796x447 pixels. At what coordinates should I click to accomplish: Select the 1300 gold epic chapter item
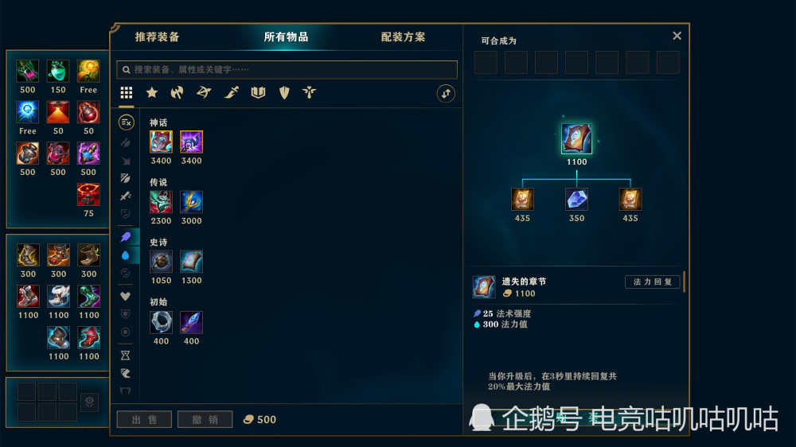click(x=191, y=262)
